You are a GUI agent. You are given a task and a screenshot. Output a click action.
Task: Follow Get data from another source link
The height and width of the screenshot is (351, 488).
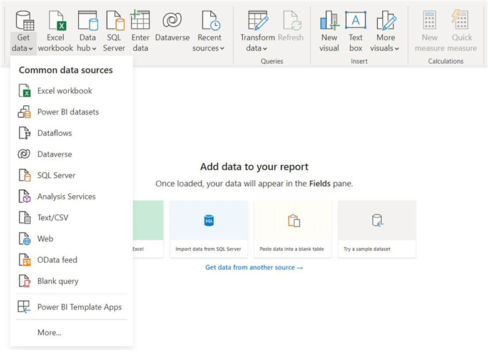click(x=254, y=268)
